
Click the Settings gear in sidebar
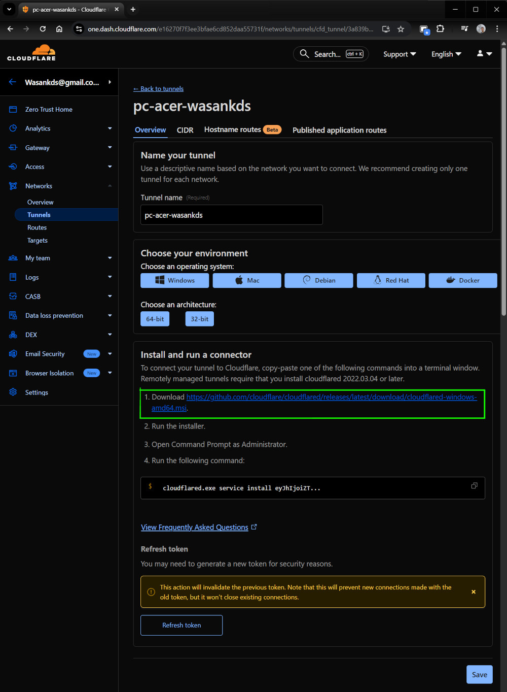point(37,392)
